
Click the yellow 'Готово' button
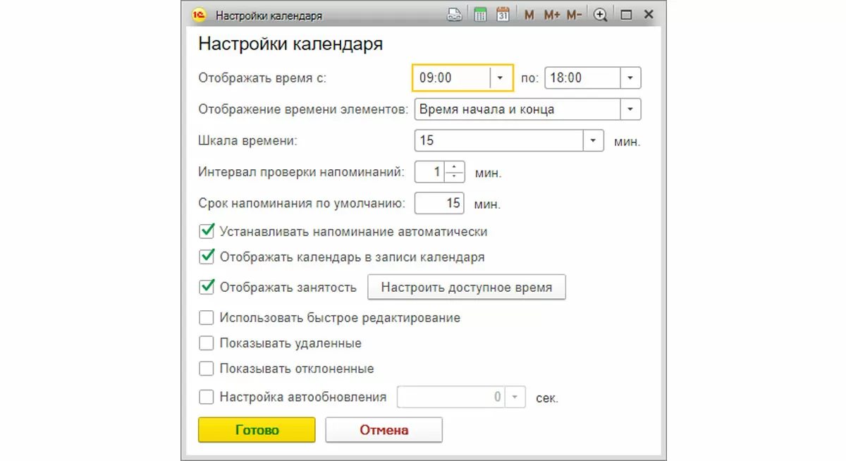coord(257,430)
